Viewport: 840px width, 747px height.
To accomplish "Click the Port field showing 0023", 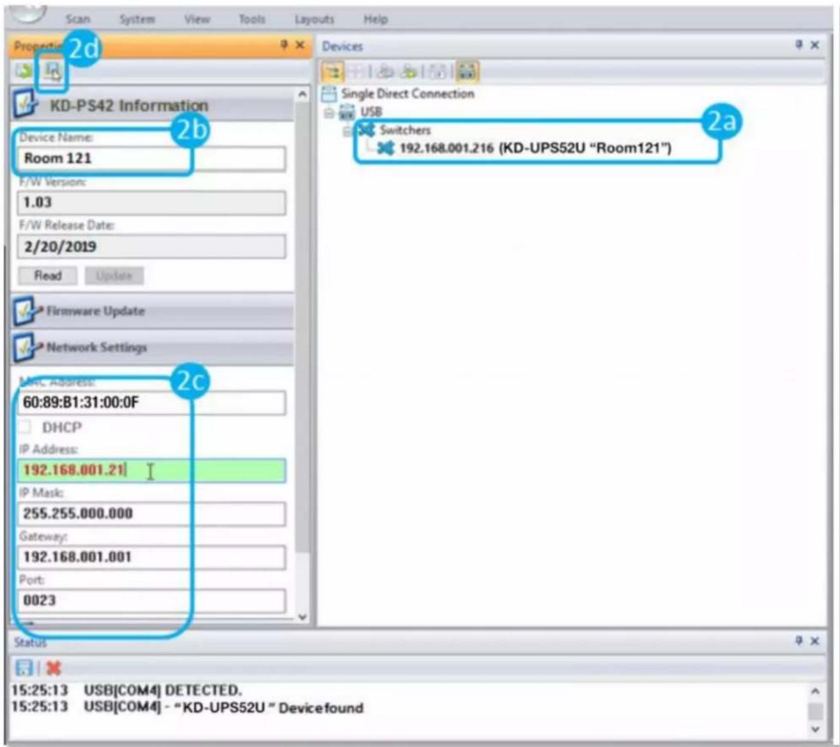I will 151,600.
